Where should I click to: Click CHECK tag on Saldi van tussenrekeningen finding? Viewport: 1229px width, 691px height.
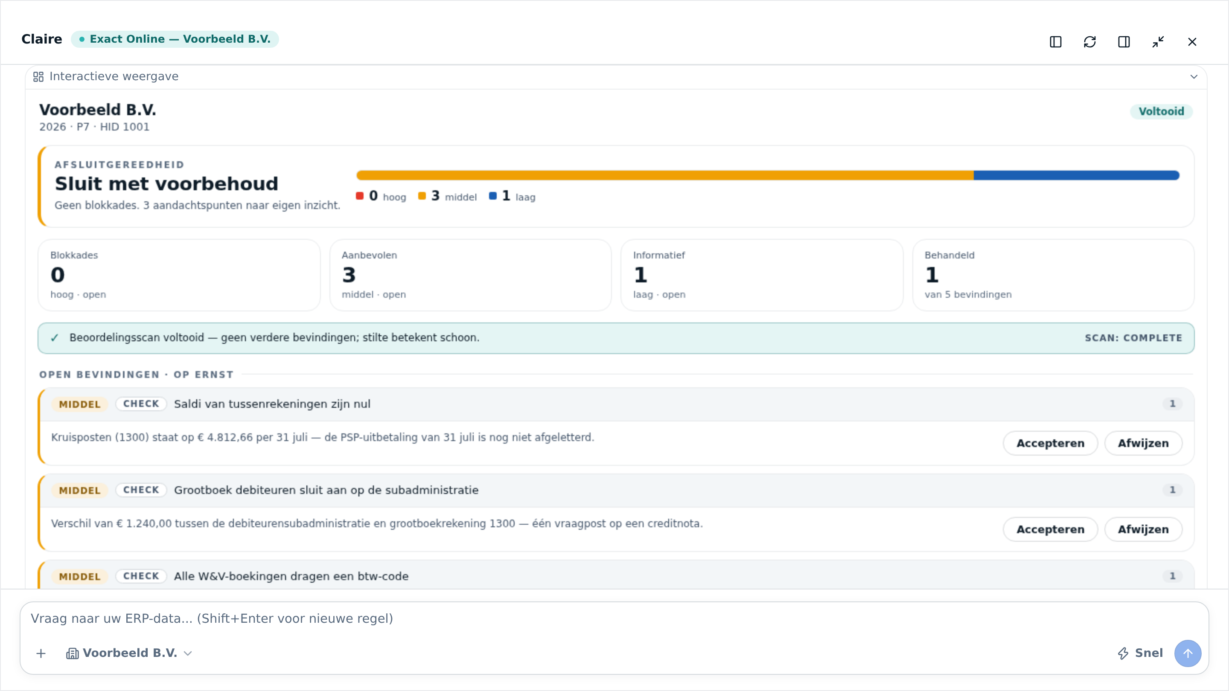tap(141, 404)
